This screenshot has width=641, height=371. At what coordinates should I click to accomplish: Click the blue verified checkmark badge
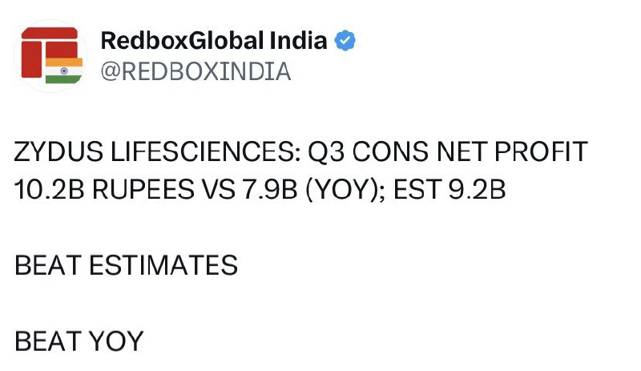tap(345, 41)
